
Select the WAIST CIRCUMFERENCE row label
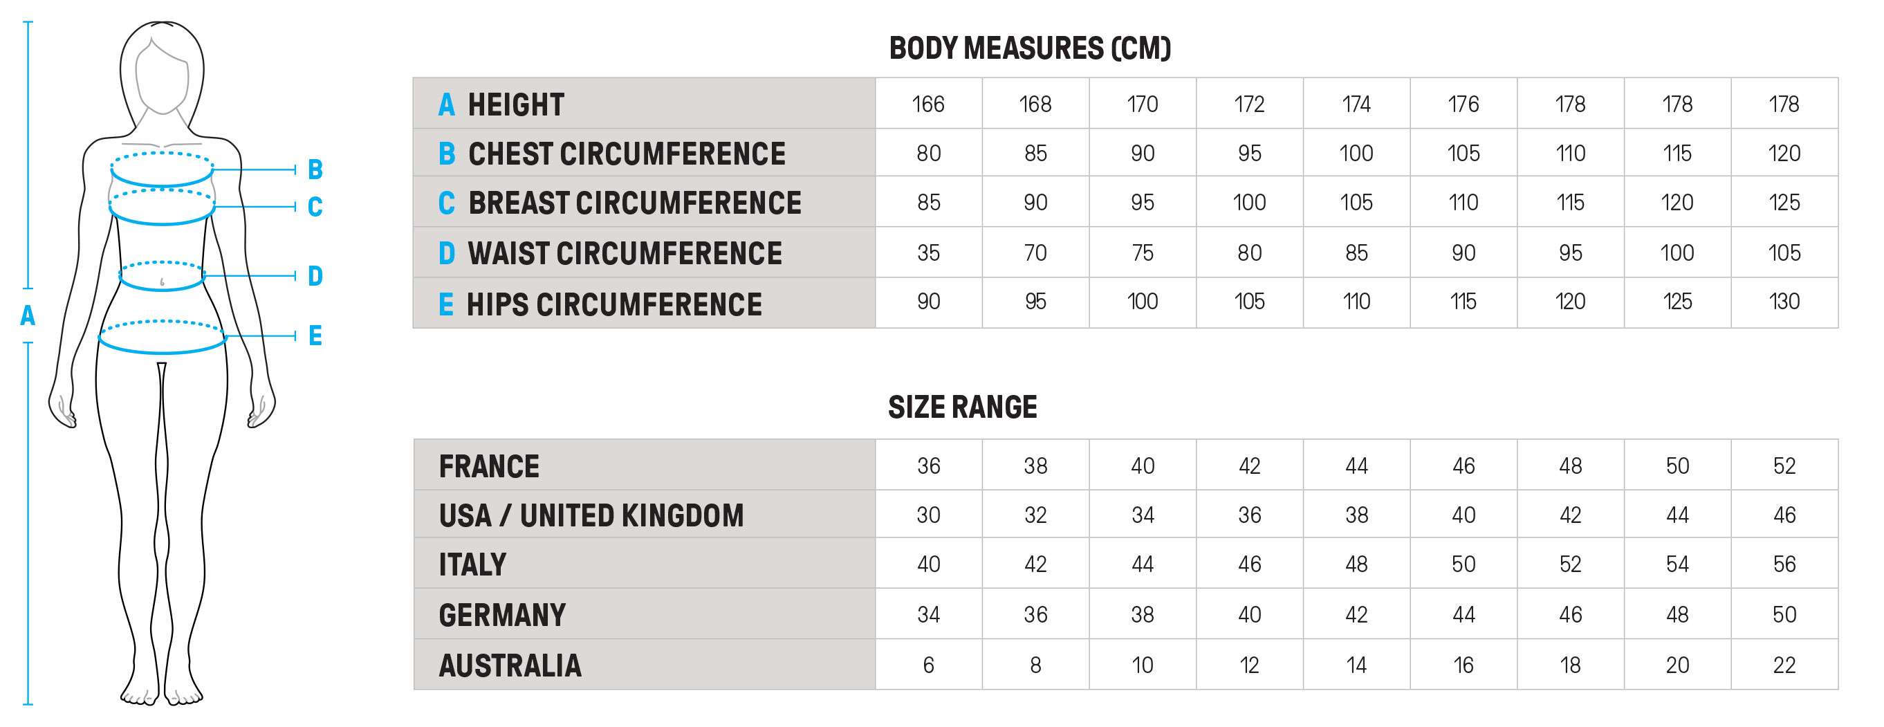coord(625,254)
